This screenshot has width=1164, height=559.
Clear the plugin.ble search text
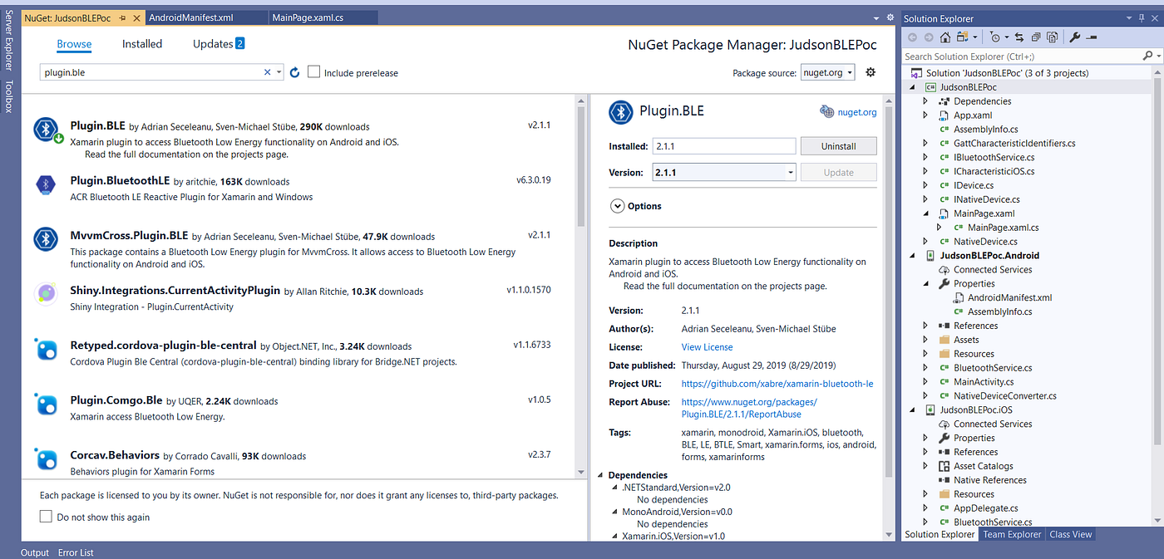pyautogui.click(x=268, y=72)
